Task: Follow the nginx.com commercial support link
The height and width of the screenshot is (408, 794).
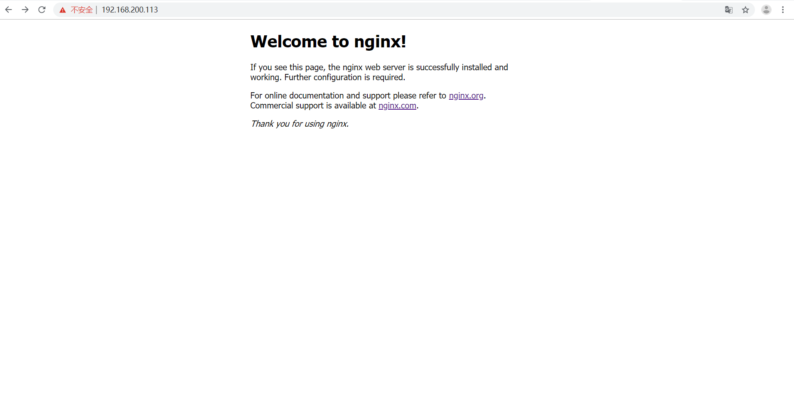Action: pos(397,106)
